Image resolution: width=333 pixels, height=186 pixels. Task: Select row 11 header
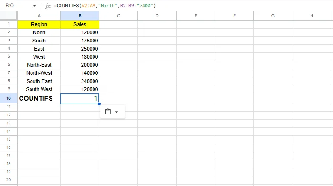(9, 107)
